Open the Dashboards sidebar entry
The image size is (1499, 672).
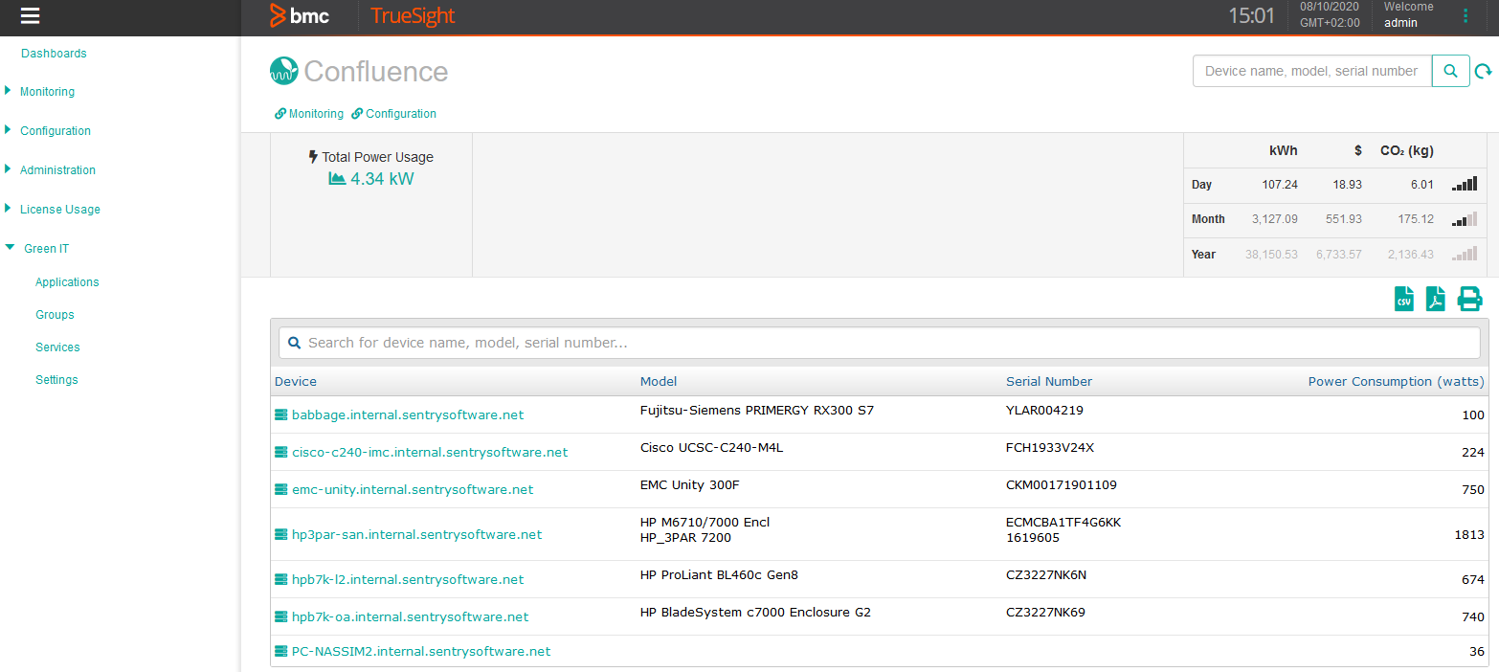pos(54,53)
